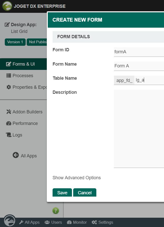Click the Form Name label
This screenshot has height=227, width=164.
65,64
